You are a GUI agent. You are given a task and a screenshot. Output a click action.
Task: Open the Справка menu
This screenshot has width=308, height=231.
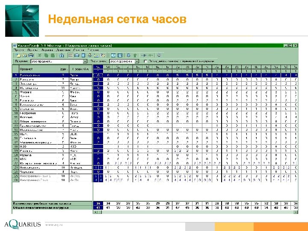pos(93,50)
